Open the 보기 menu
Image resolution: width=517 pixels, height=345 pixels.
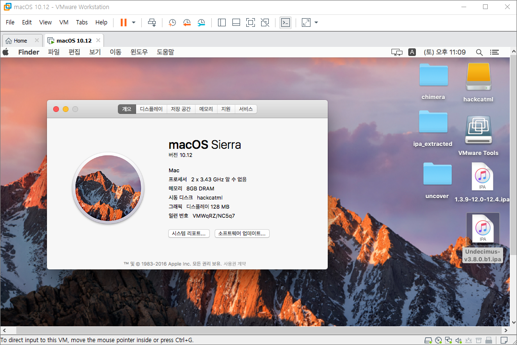[95, 52]
